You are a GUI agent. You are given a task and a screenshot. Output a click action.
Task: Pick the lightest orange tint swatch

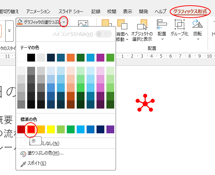coord(71,71)
